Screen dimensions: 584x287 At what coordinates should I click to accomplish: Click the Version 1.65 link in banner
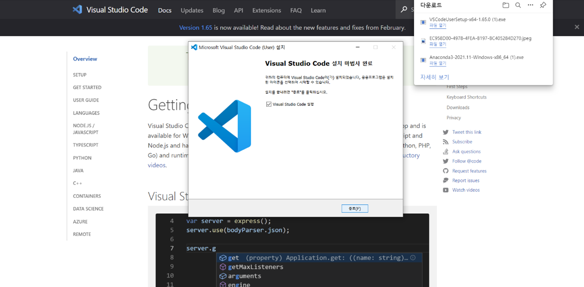[196, 27]
